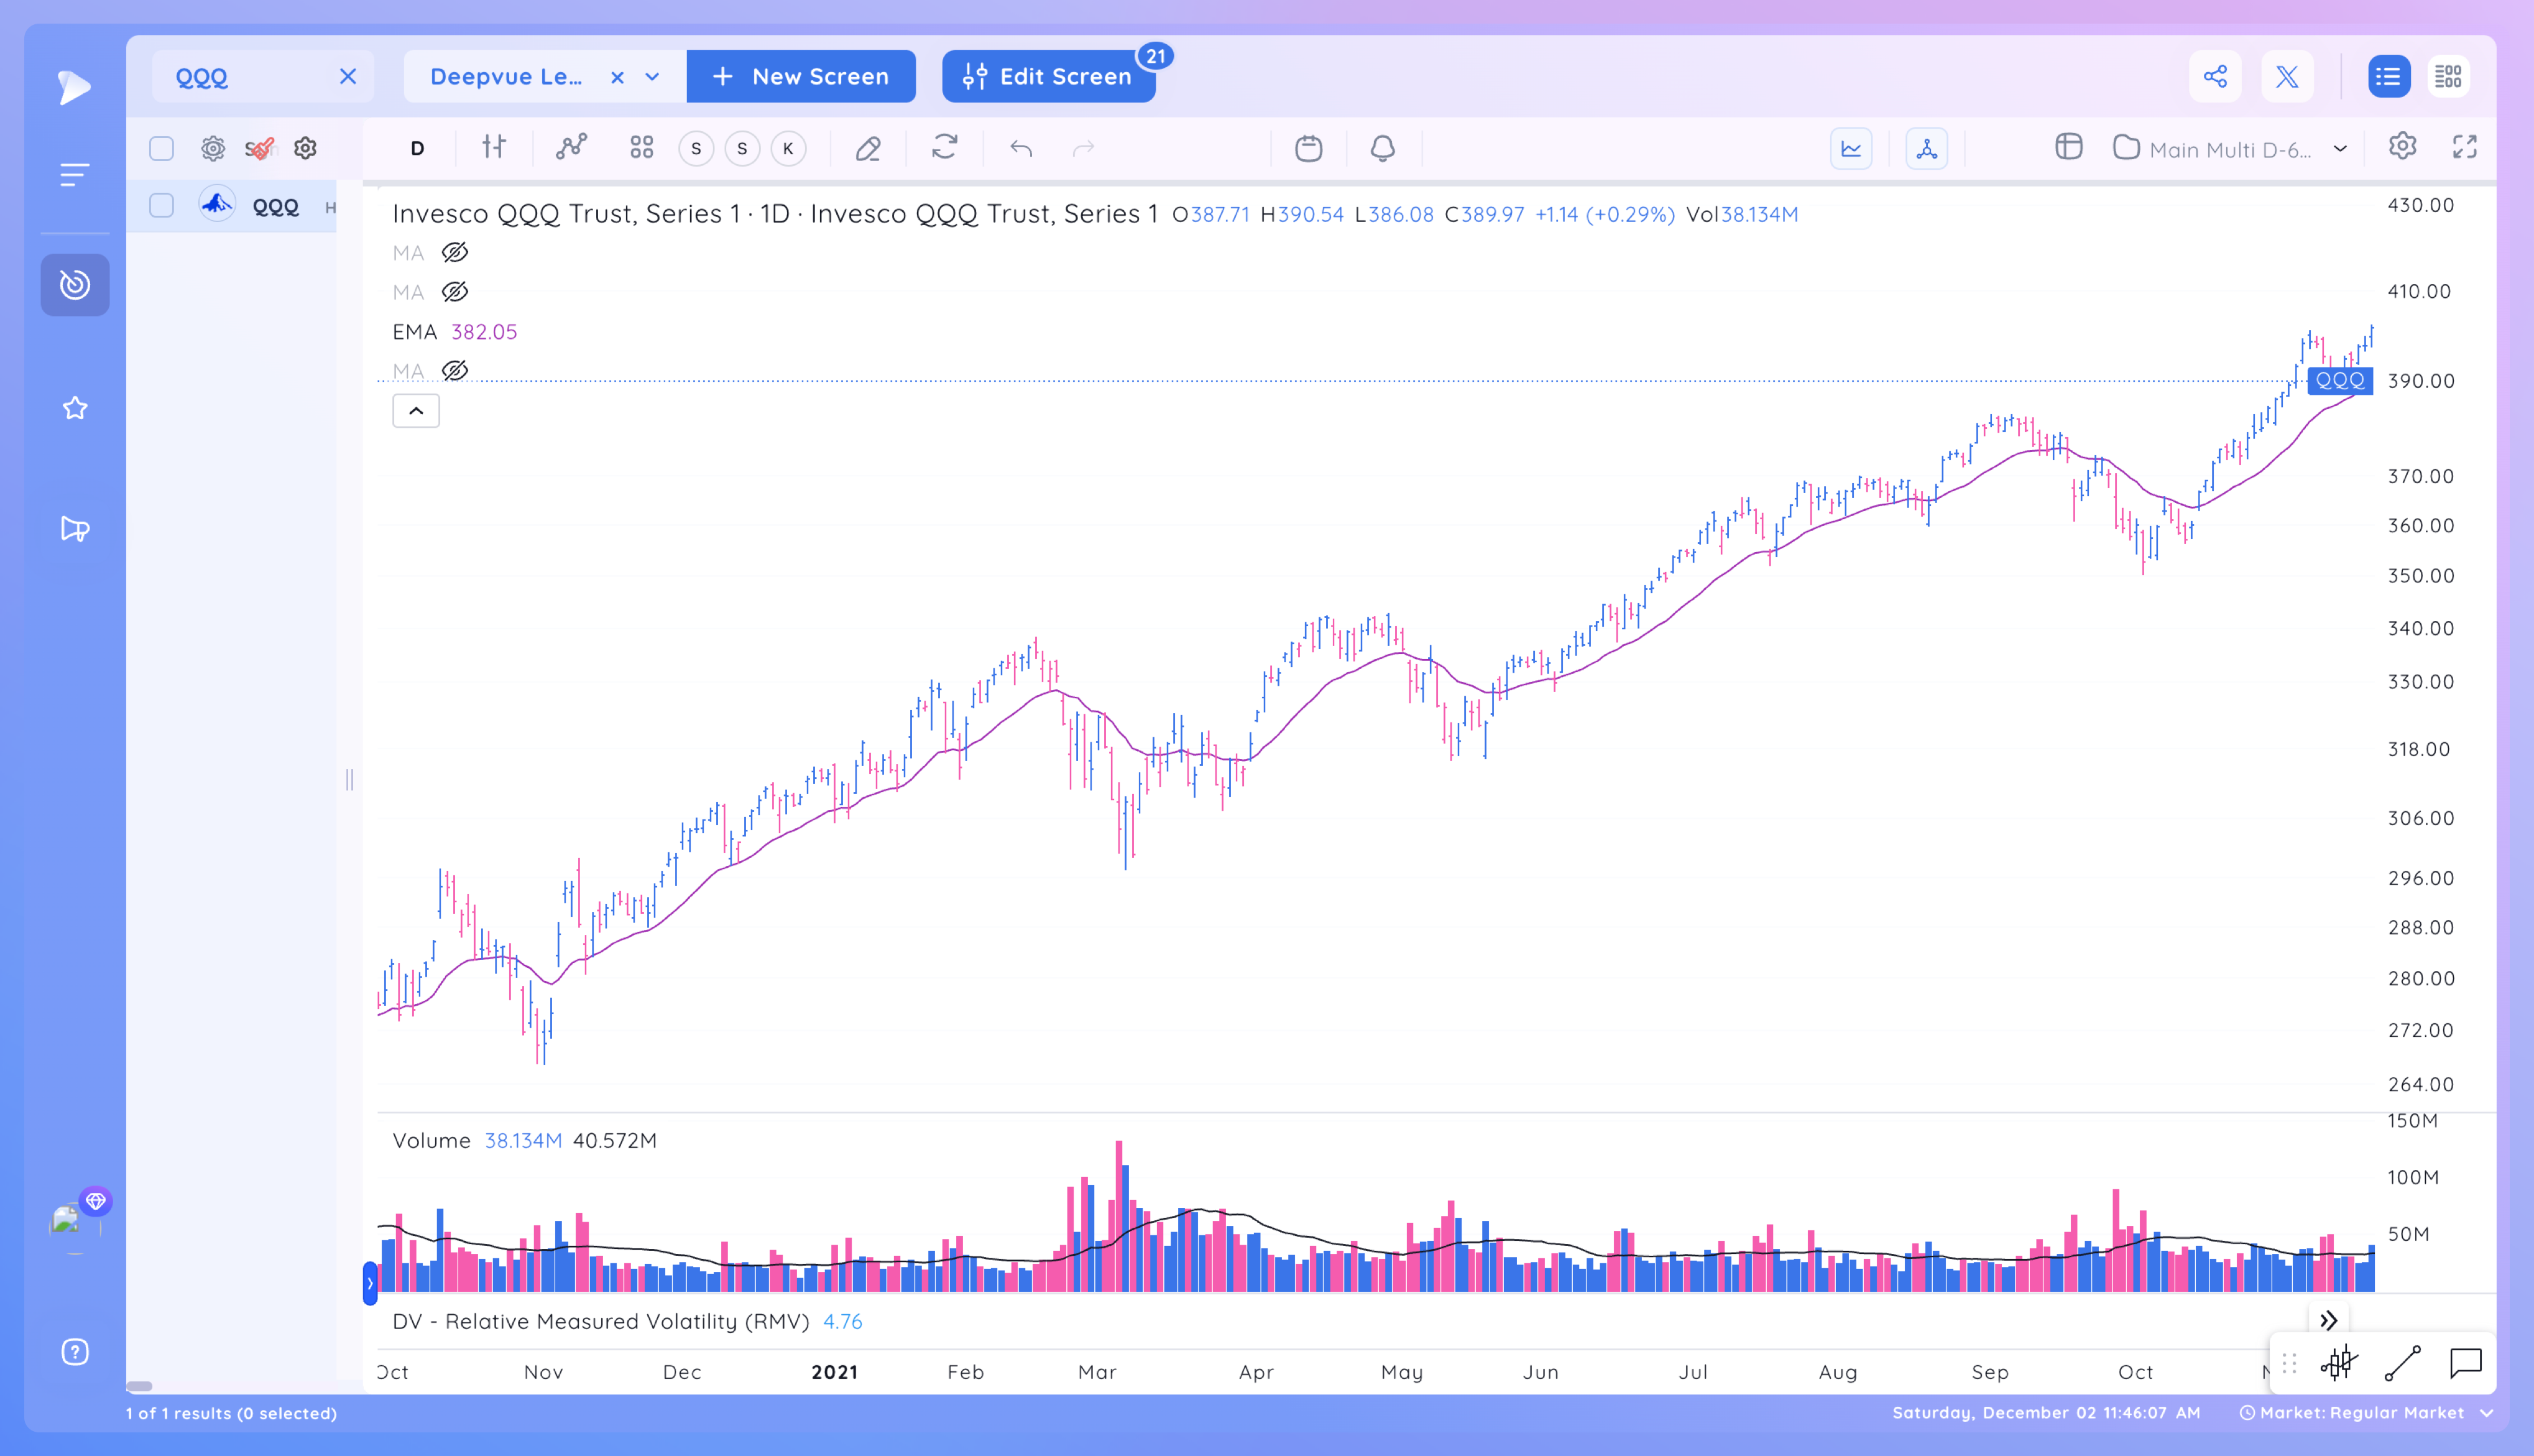
Task: Click the DV Relative Measured Volatility label
Action: coord(600,1322)
